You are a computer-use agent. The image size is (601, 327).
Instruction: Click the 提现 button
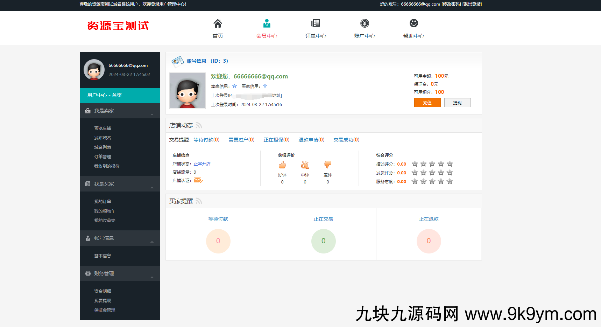tap(457, 103)
